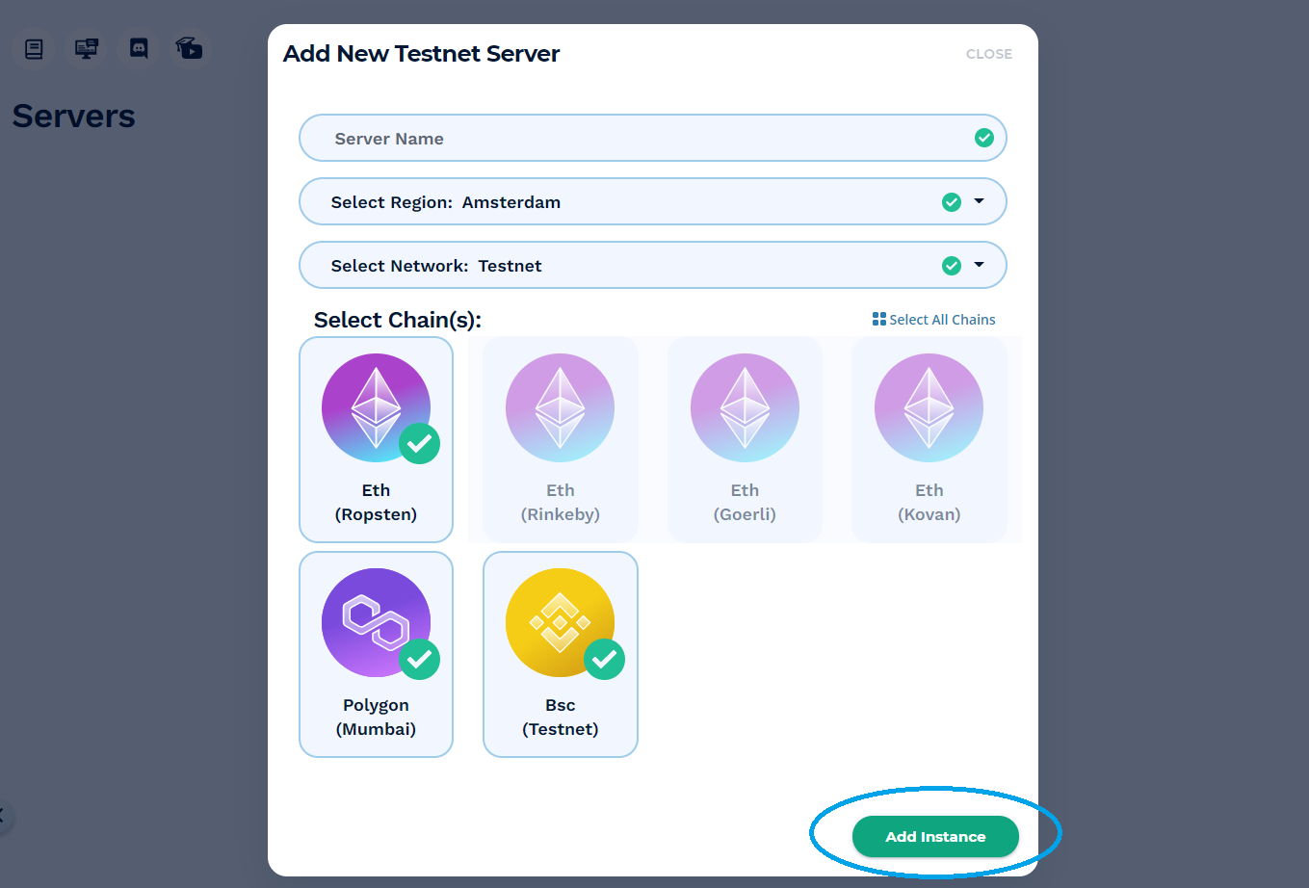
Task: Open the Discord chat icon
Action: pos(139,49)
